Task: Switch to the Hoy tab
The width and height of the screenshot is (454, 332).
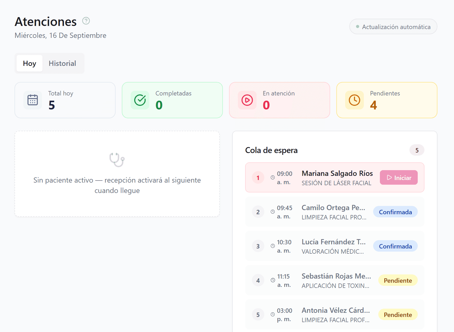Action: click(x=30, y=63)
